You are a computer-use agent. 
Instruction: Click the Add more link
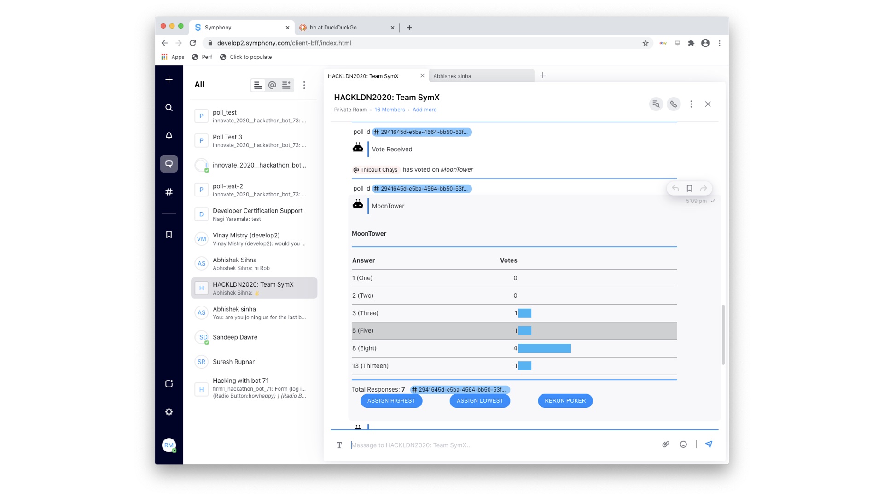click(425, 110)
